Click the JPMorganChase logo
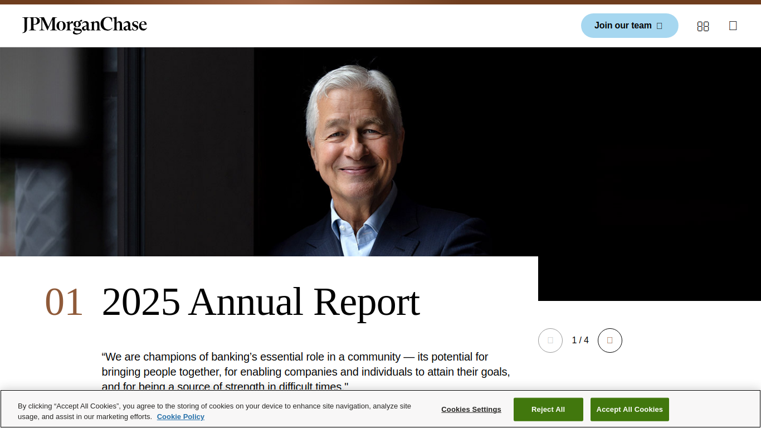 pyautogui.click(x=85, y=25)
